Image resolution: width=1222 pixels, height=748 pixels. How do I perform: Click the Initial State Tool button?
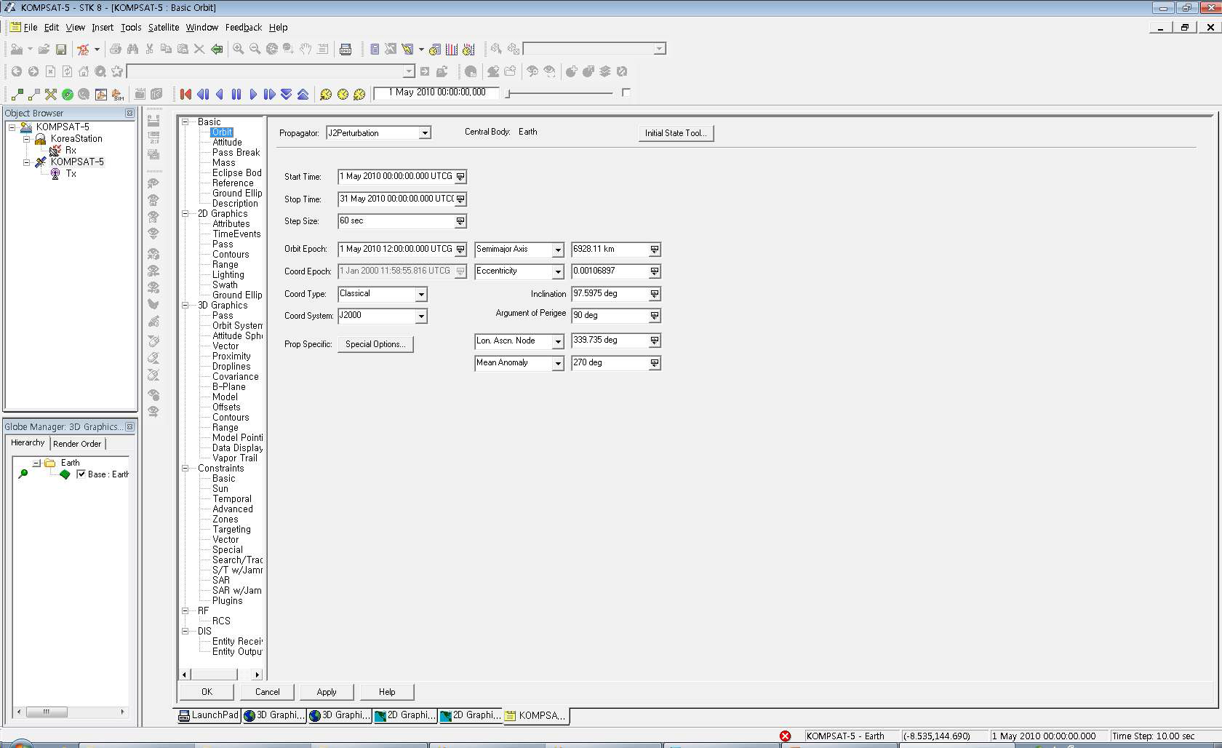(676, 133)
